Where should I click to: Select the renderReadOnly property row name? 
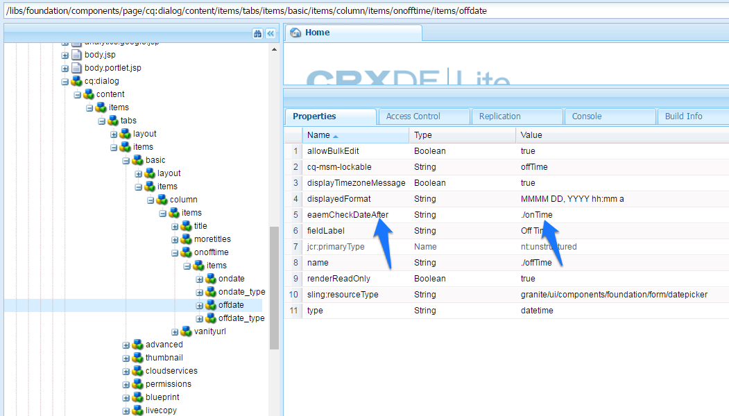pyautogui.click(x=338, y=279)
